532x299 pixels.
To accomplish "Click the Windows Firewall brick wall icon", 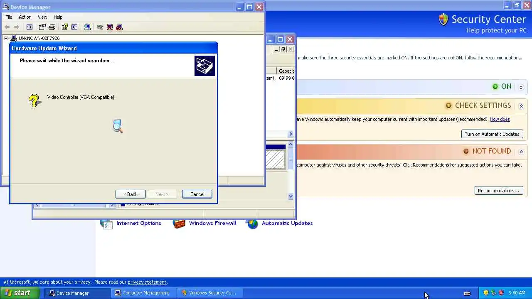I will 179,223.
